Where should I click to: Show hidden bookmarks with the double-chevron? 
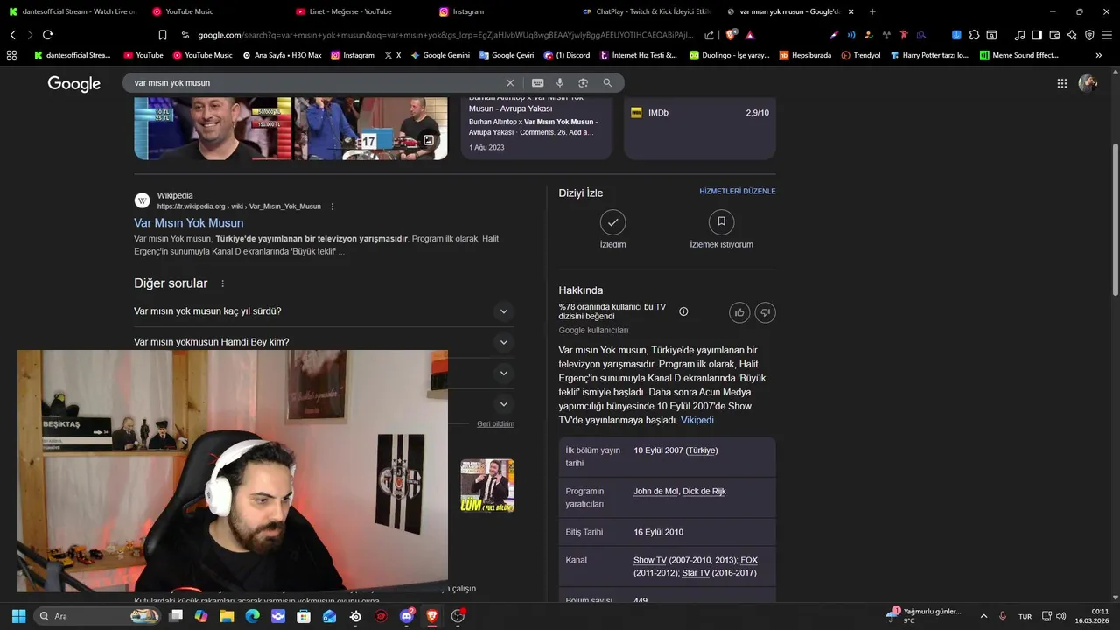[1098, 55]
